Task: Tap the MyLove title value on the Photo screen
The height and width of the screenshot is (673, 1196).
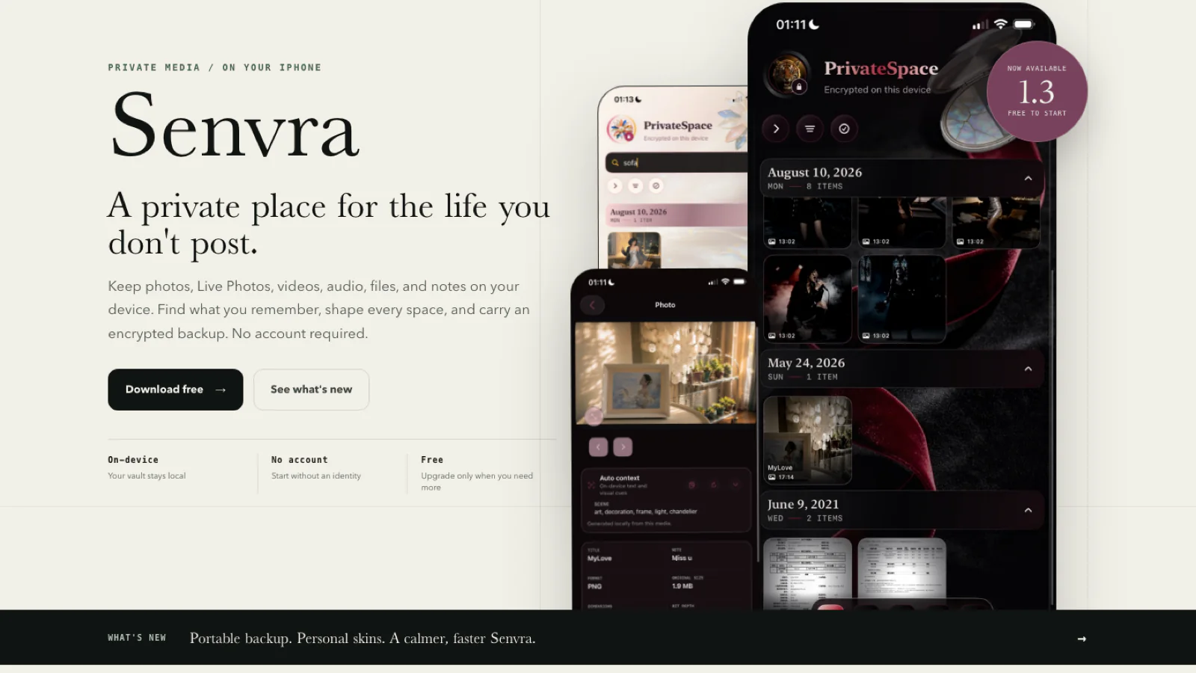Action: (x=599, y=559)
